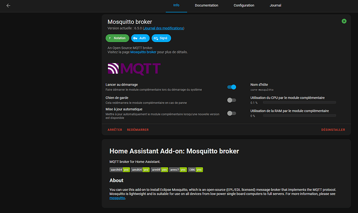The height and width of the screenshot is (213, 358).
Task: Click the CPU usage progress bar
Action: click(x=299, y=103)
